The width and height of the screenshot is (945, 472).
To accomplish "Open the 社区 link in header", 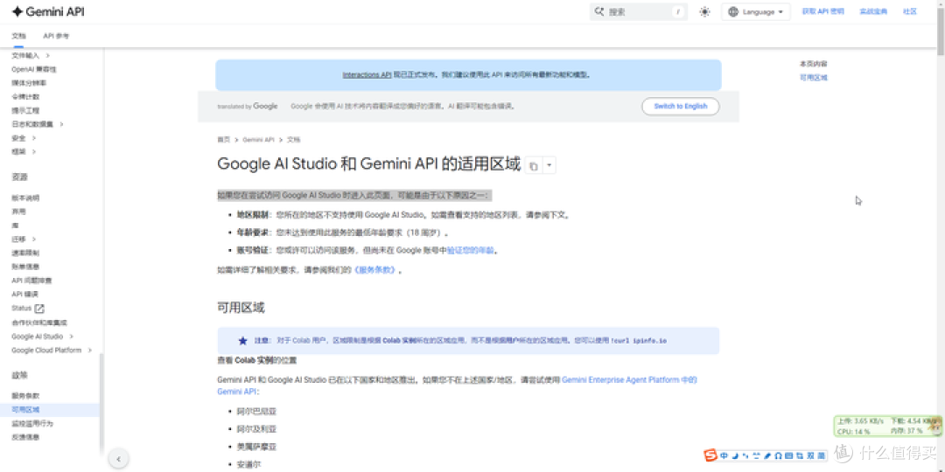I will [x=909, y=11].
